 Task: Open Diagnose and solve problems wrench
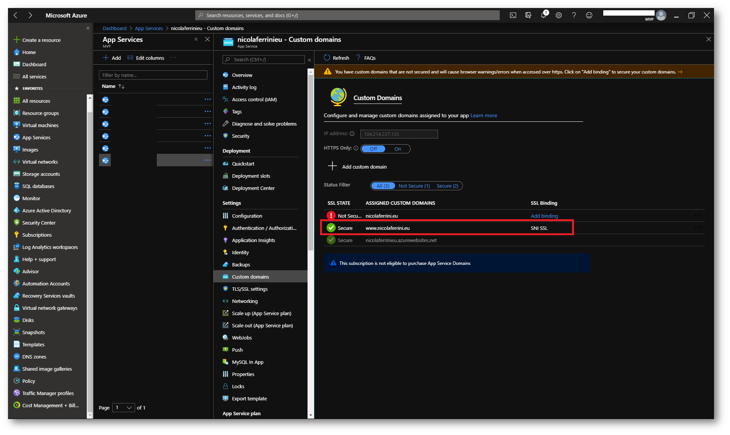click(x=225, y=124)
